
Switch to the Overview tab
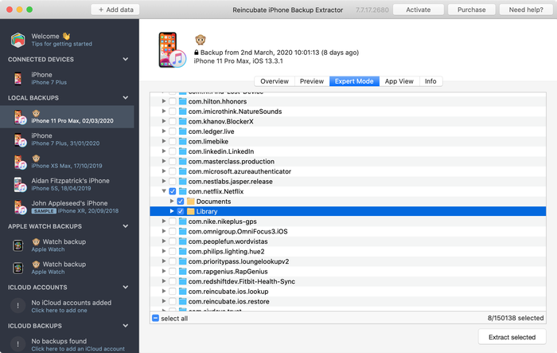[275, 81]
